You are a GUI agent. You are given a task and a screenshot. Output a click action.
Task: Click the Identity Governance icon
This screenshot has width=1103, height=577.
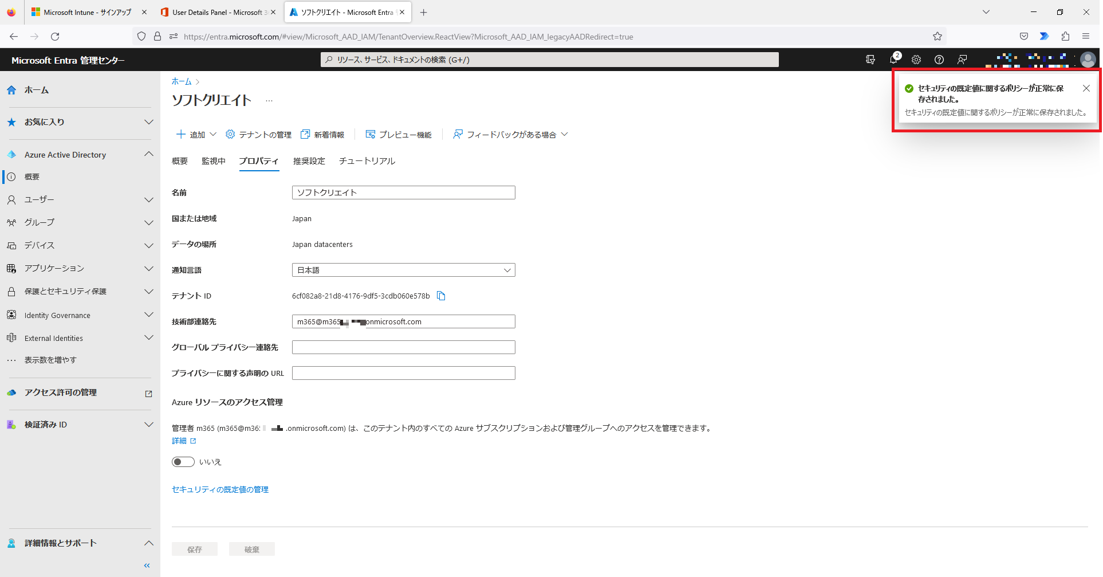coord(11,315)
